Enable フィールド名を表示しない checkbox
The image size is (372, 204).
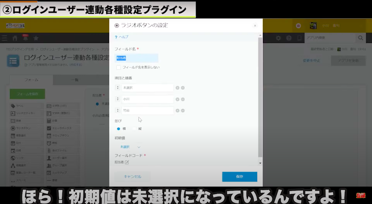click(119, 67)
